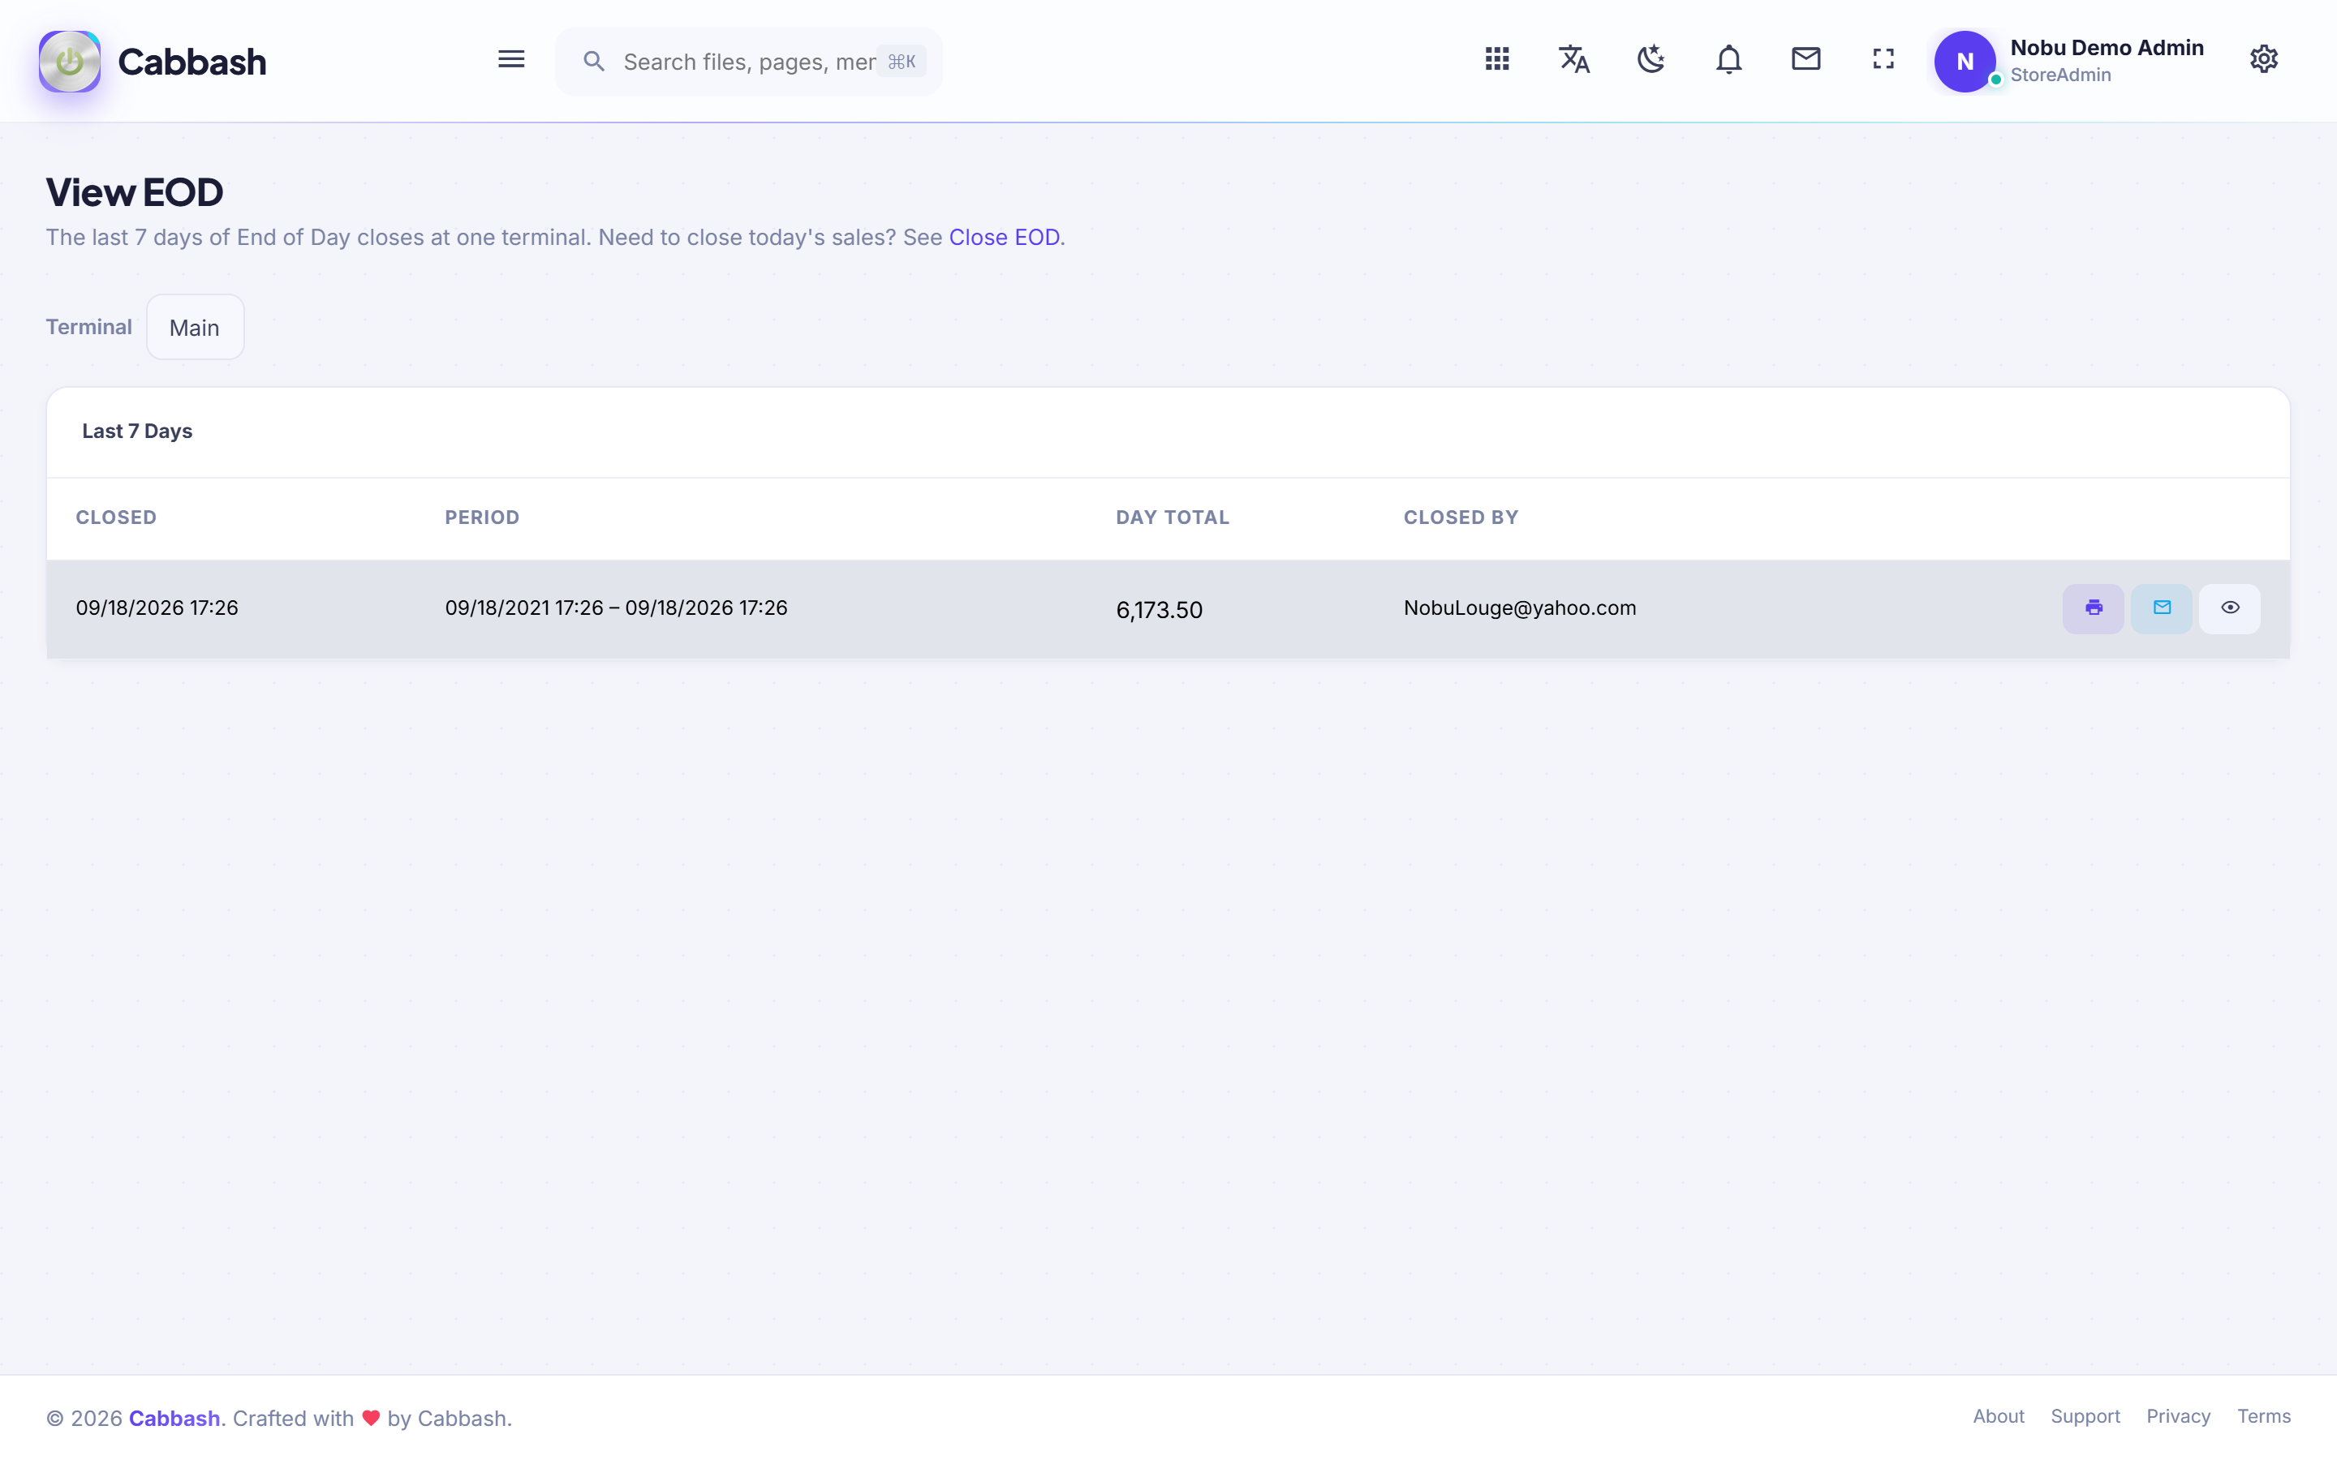Open the language translate menu
This screenshot has height=1460, width=2337.
pos(1574,60)
